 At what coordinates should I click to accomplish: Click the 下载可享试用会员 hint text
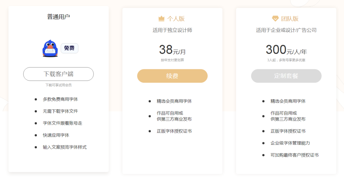pos(59,85)
